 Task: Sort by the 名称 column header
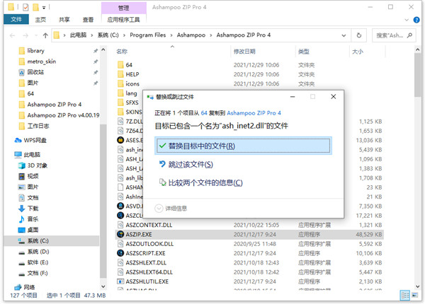click(122, 52)
